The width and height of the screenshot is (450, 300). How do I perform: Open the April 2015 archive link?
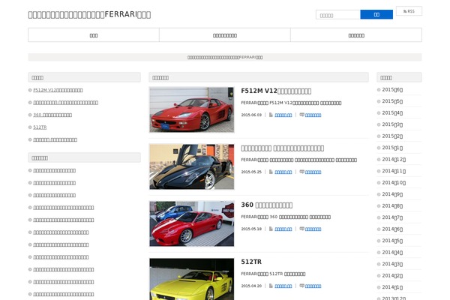392,112
